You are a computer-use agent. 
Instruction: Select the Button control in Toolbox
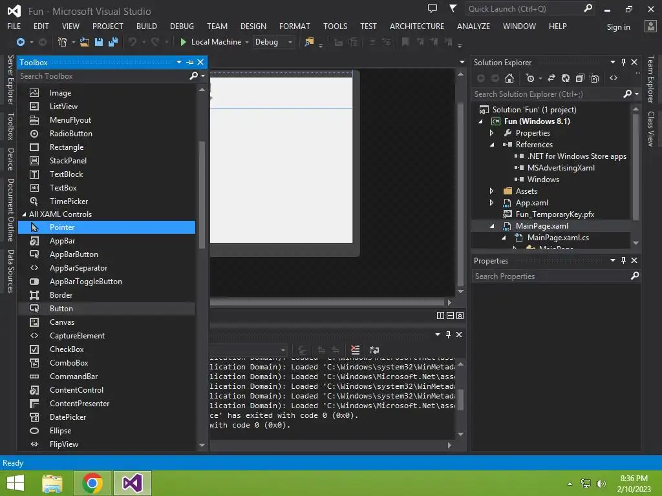(x=107, y=308)
